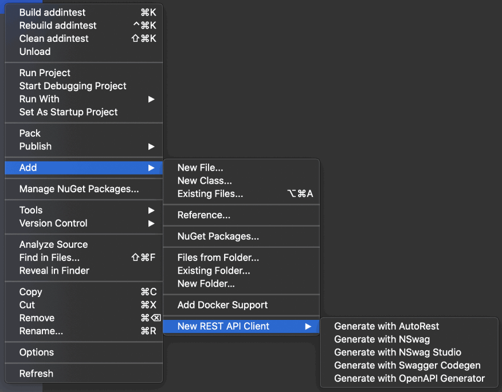The image size is (502, 392).
Task: Select Generate with AutoRest
Action: 409,326
